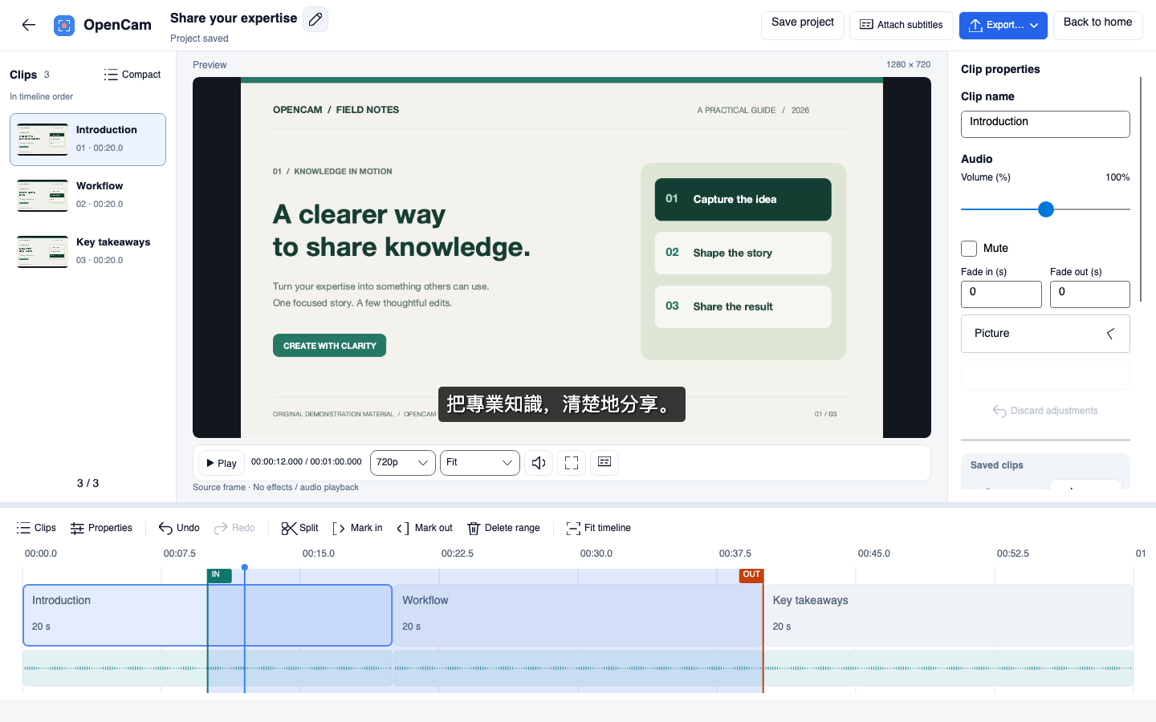Viewport: 1156px width, 722px height.
Task: Select the Workflow clip thumbnail
Action: [43, 196]
